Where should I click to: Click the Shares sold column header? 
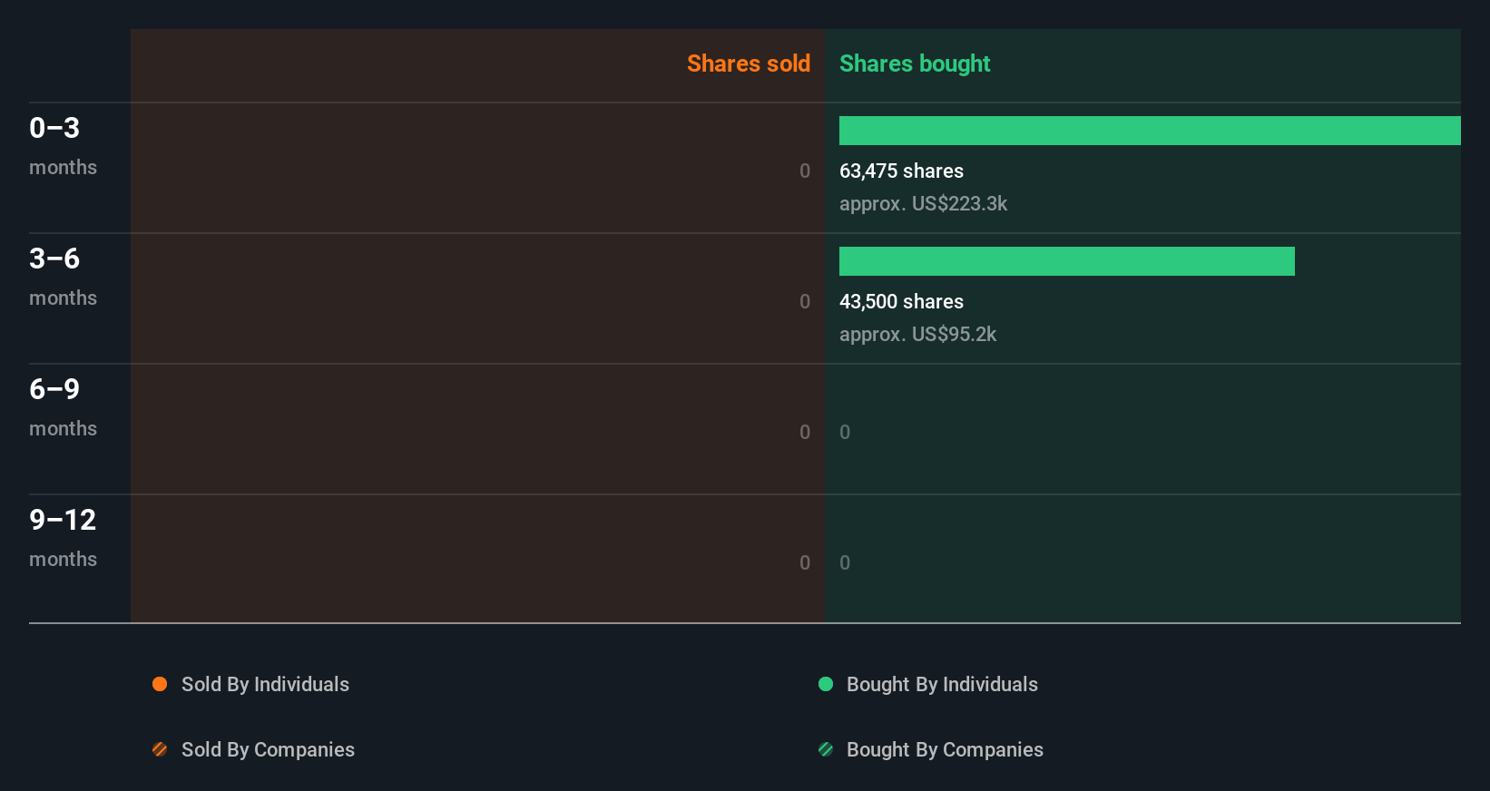[748, 63]
